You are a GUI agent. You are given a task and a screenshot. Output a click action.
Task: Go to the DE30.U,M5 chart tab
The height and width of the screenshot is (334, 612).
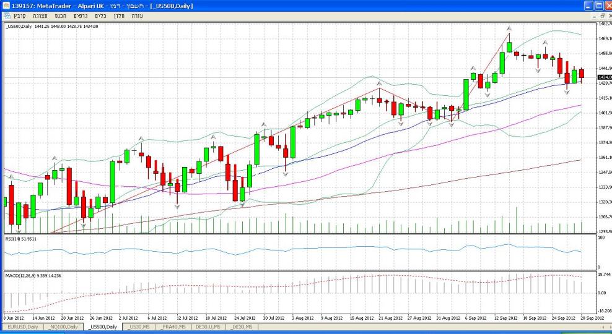point(208,327)
